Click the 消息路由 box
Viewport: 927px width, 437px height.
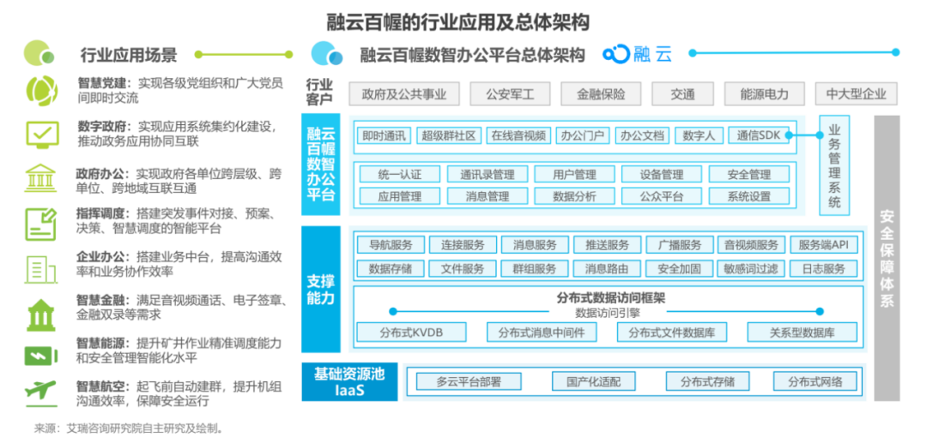(607, 269)
